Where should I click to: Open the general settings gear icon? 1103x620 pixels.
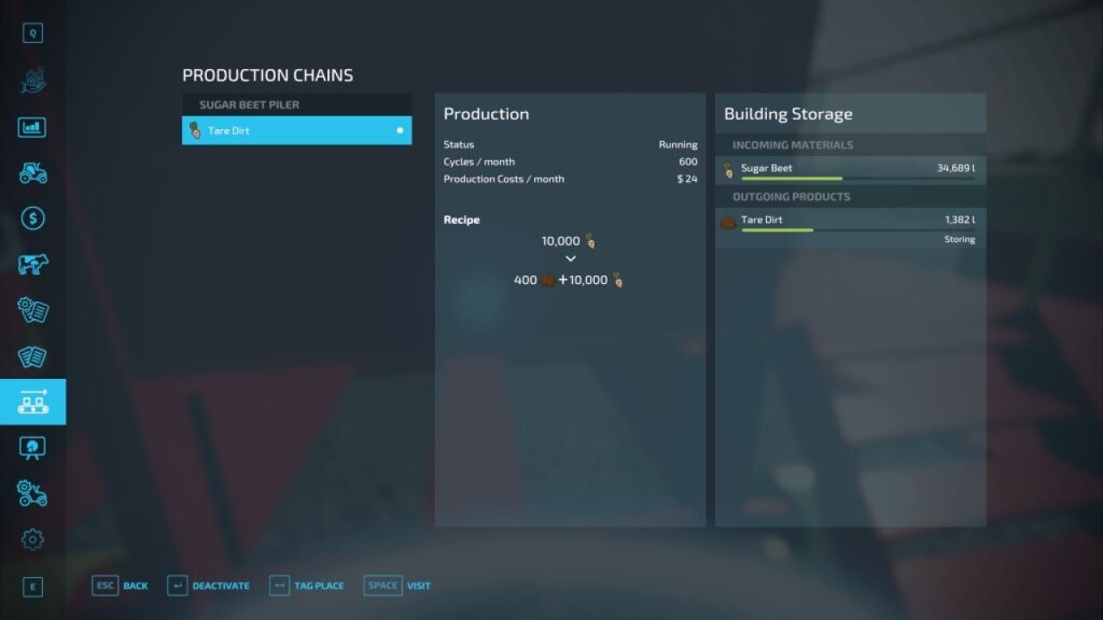point(32,540)
